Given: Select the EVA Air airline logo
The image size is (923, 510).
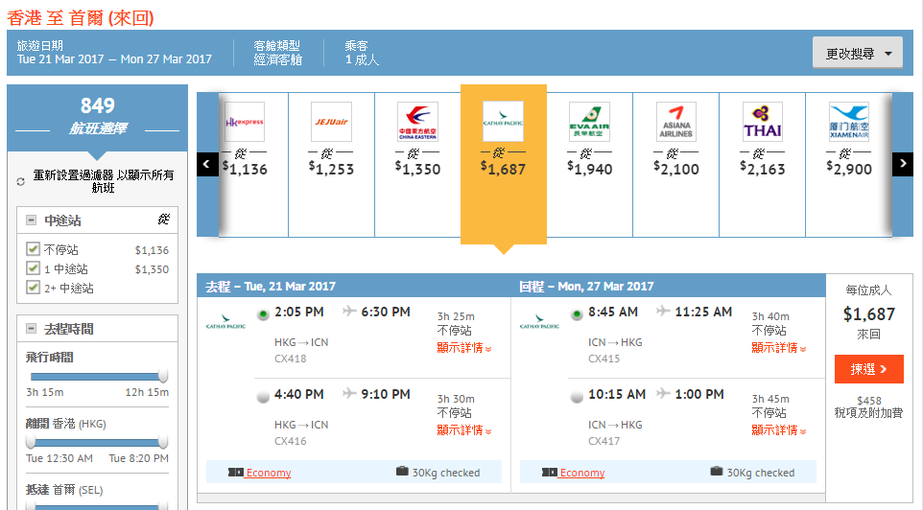Looking at the screenshot, I should pyautogui.click(x=589, y=122).
